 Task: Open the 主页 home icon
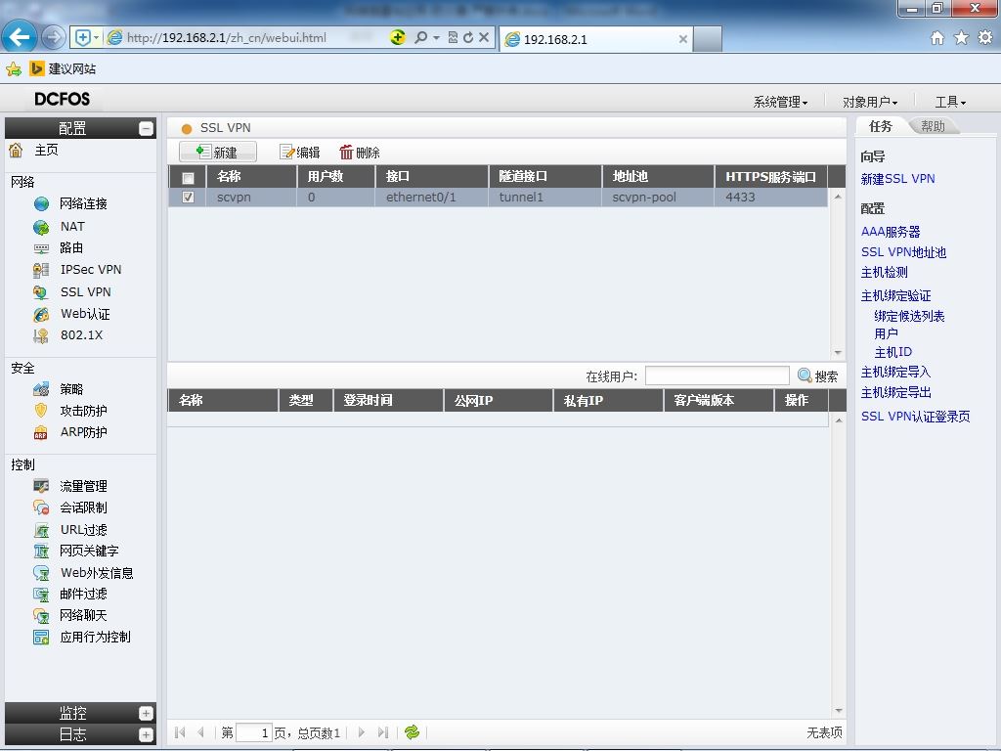pos(16,150)
